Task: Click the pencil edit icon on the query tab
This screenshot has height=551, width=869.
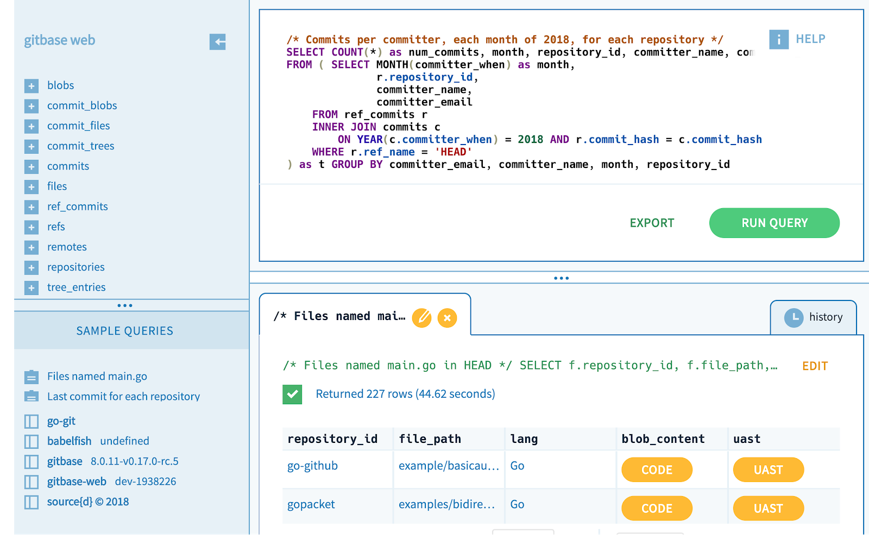Action: click(423, 317)
